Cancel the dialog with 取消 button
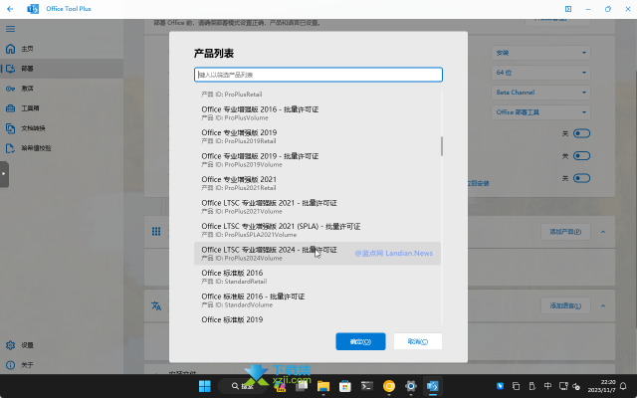 418,341
